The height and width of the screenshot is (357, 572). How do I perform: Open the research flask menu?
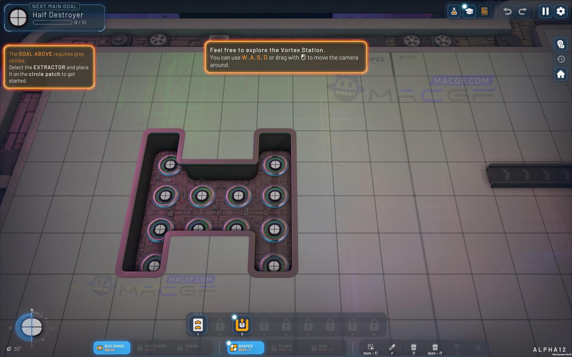[x=454, y=12]
